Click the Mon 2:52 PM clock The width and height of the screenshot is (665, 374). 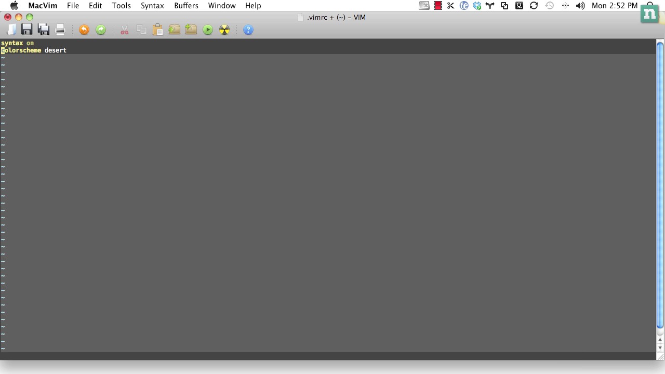615,6
